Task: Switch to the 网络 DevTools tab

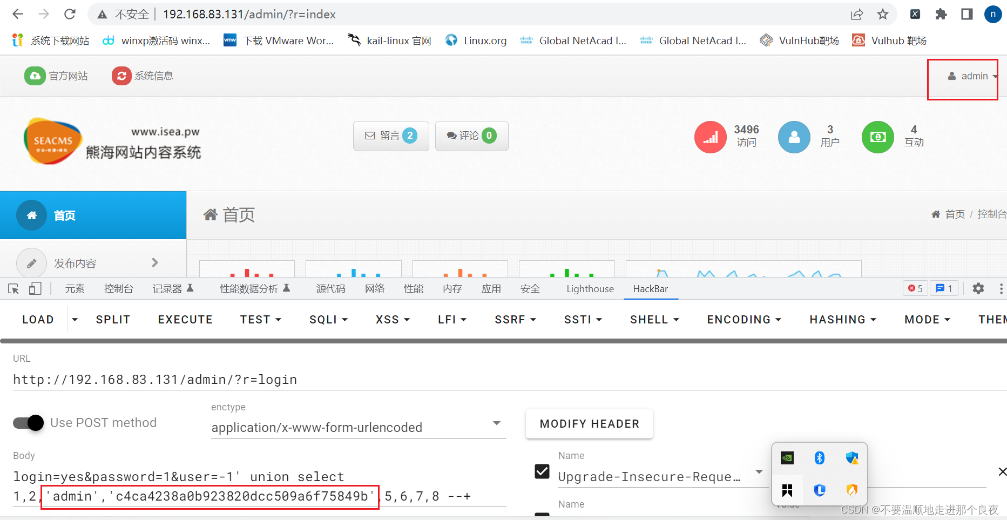Action: [375, 289]
